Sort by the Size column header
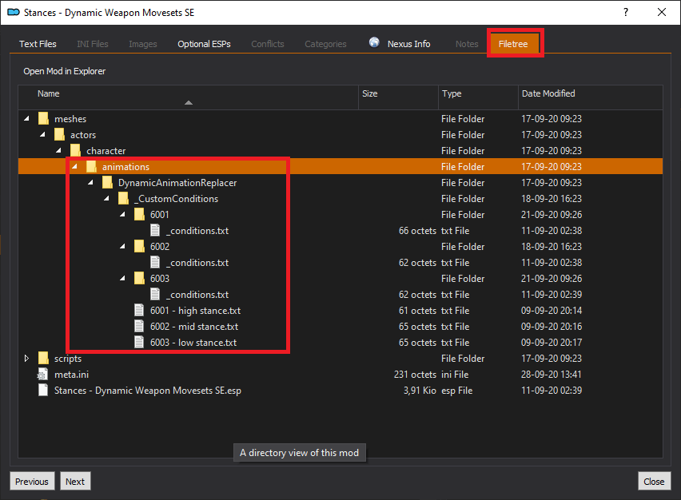Viewport: 681px width, 500px height. [398, 97]
